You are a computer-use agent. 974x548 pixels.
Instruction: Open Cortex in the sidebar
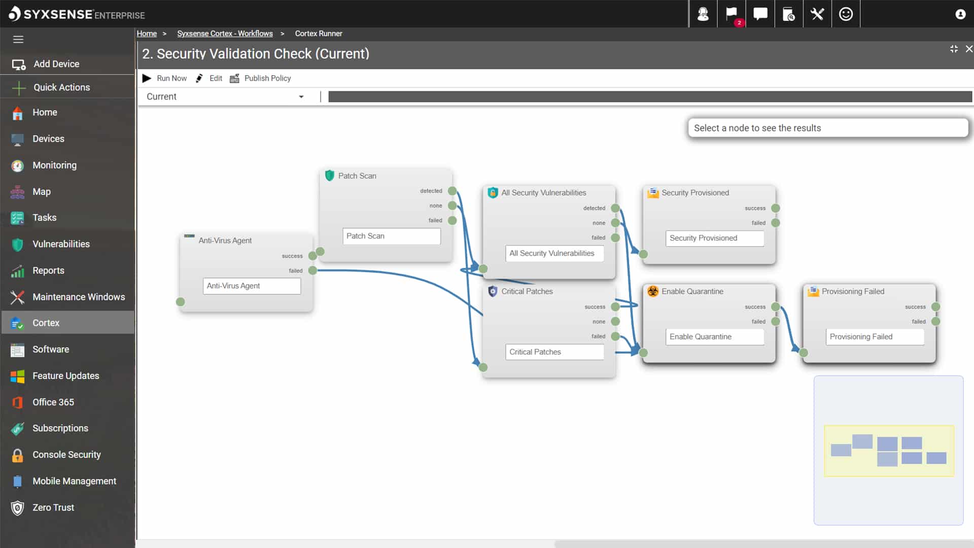[46, 323]
